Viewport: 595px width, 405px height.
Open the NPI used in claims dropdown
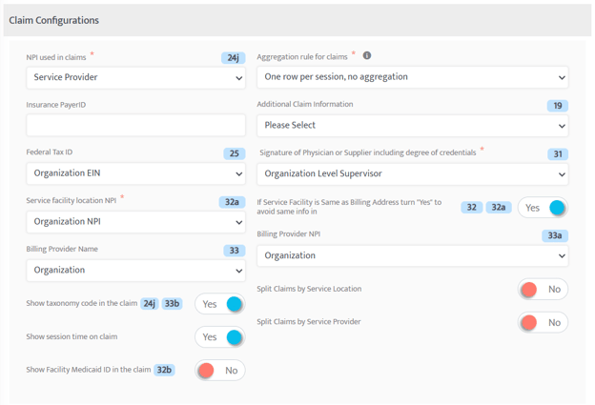click(x=135, y=78)
